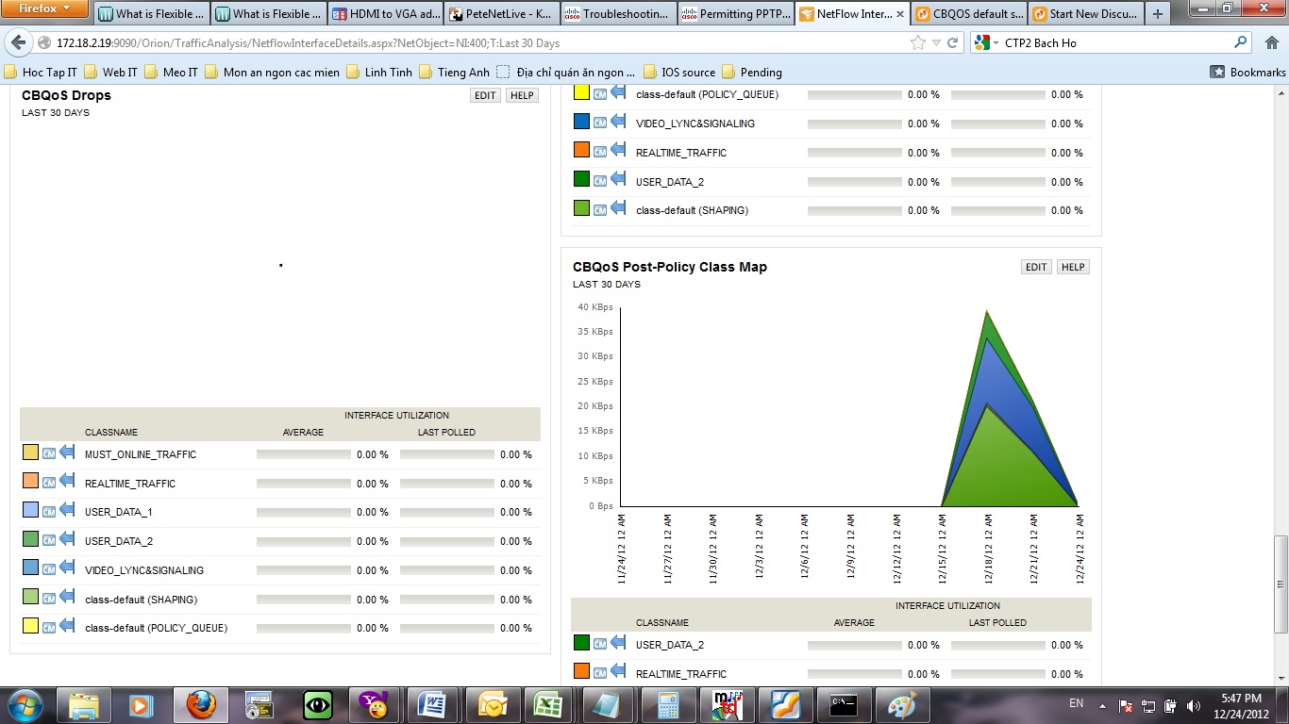The image size is (1289, 724).
Task: Click EDIT on Post-Policy Class Map
Action: [1036, 267]
